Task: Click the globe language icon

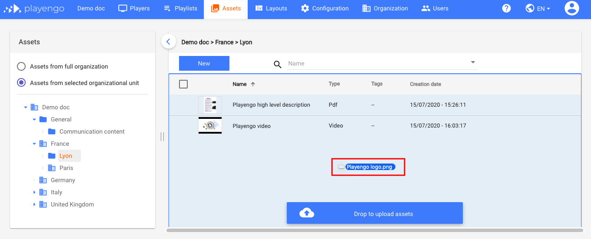Action: tap(530, 8)
